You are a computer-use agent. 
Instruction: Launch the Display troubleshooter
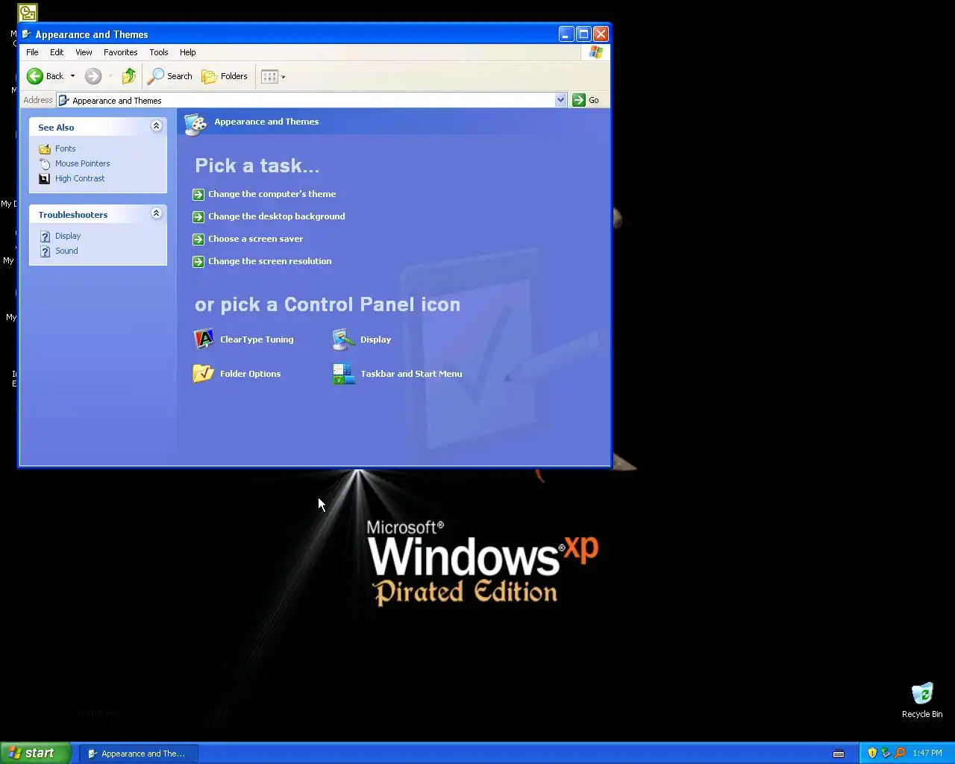pos(68,236)
